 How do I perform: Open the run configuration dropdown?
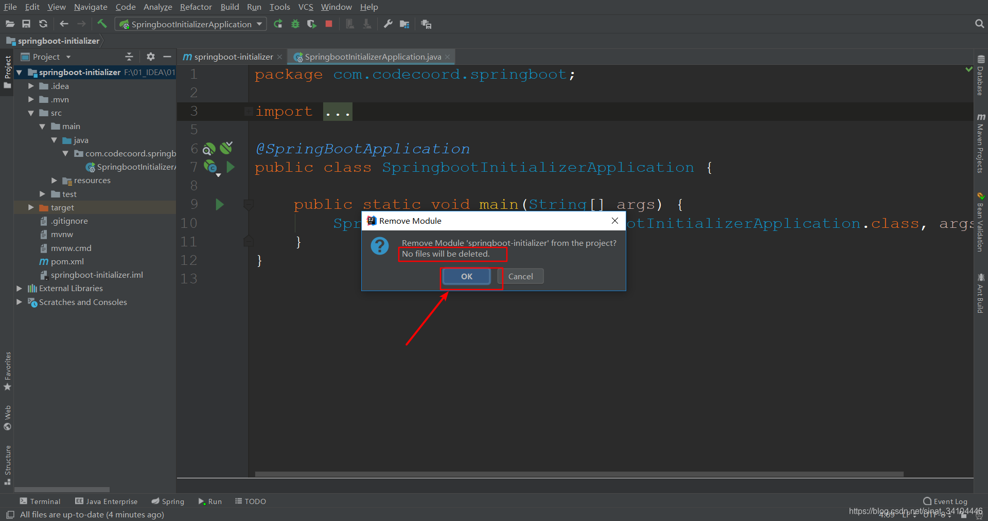click(259, 24)
